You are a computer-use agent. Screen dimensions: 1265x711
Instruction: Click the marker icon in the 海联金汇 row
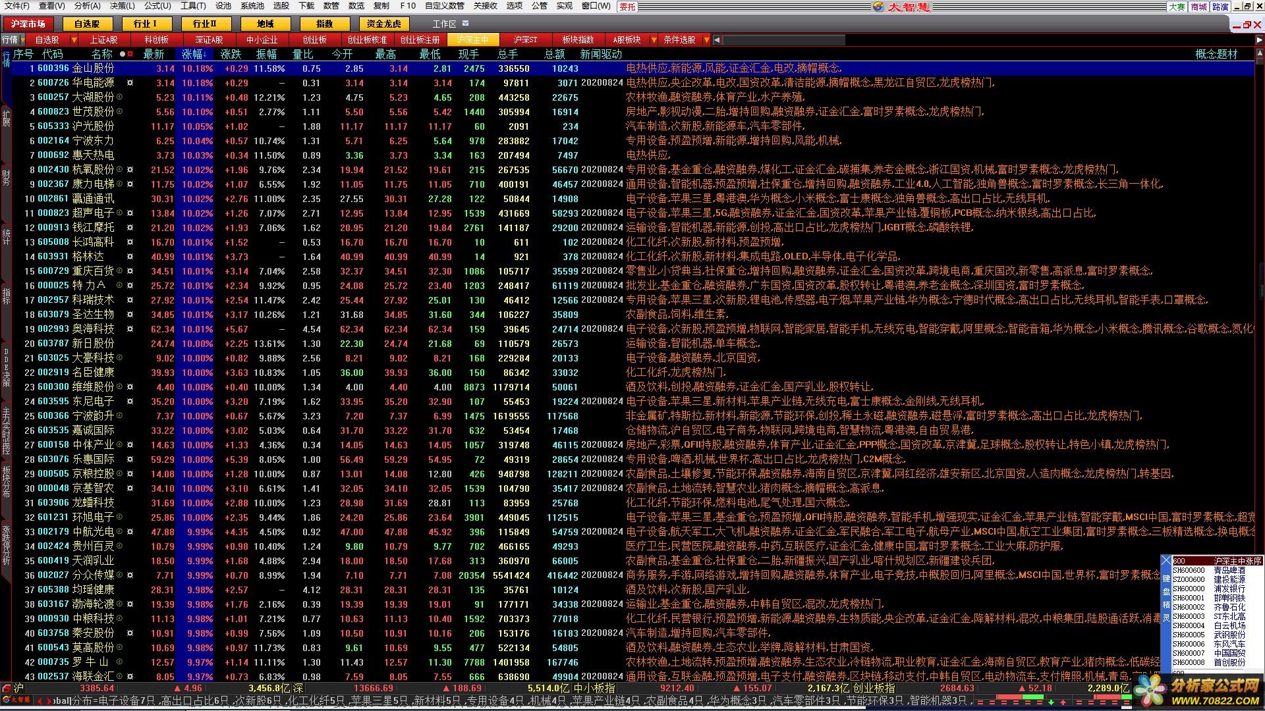coord(130,676)
